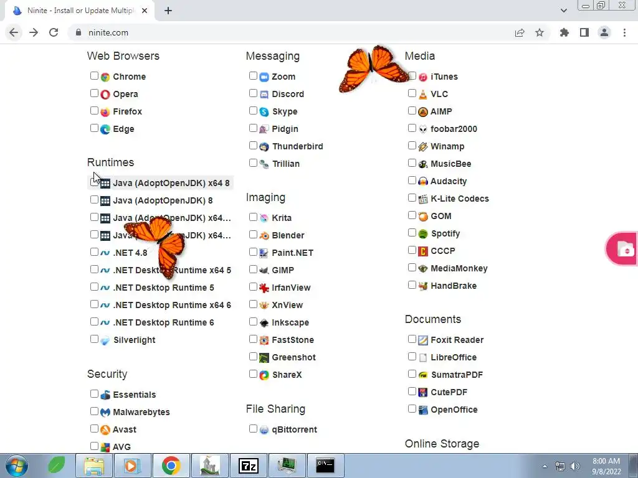This screenshot has height=478, width=638.
Task: Check the Zoom checkbox
Action: click(253, 75)
